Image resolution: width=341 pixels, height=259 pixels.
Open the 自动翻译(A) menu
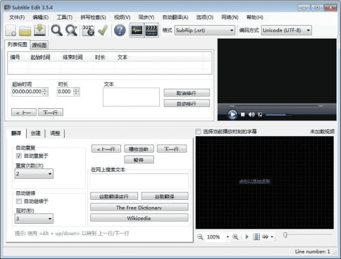pos(175,18)
